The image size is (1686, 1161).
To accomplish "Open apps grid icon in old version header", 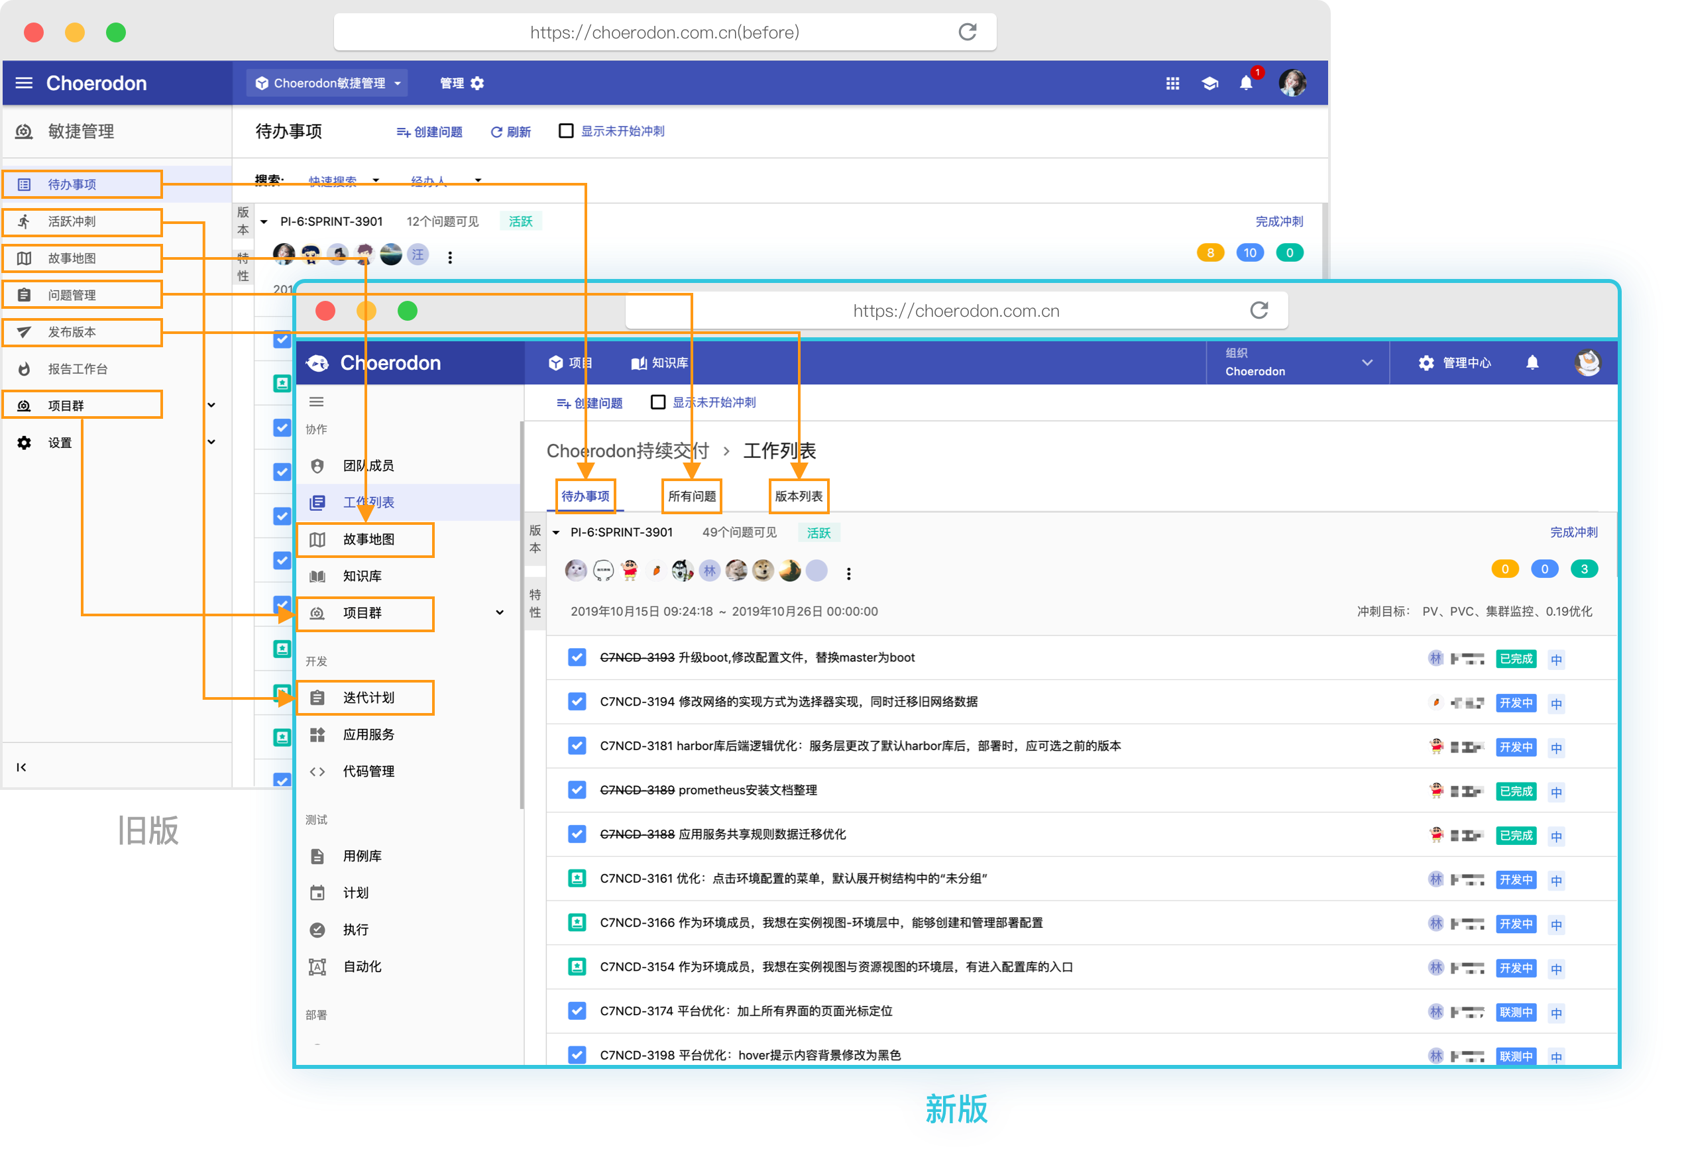I will pos(1172,83).
